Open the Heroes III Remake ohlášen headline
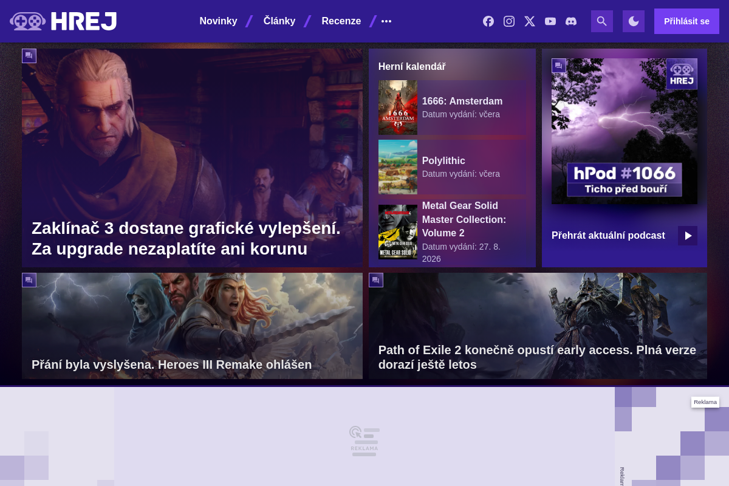This screenshot has width=729, height=486. [x=171, y=364]
